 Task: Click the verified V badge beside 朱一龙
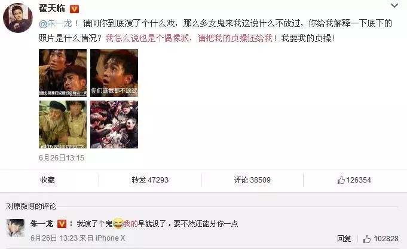[x=62, y=224]
